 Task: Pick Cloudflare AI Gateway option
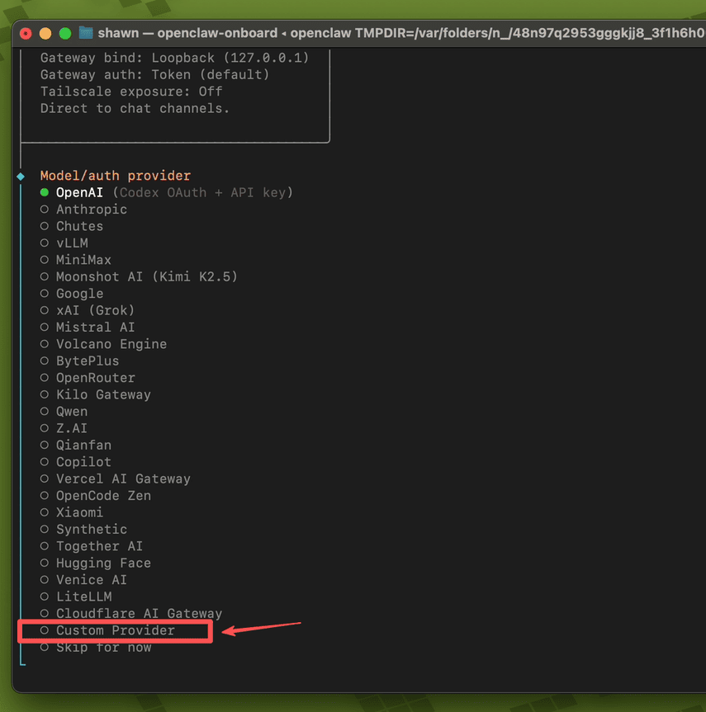(139, 614)
